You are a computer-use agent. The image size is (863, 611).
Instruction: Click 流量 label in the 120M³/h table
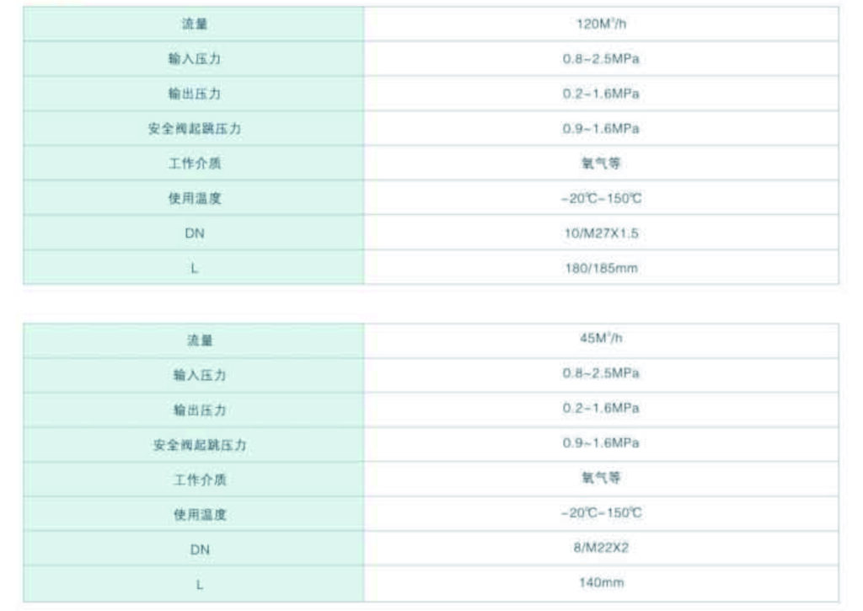(195, 25)
